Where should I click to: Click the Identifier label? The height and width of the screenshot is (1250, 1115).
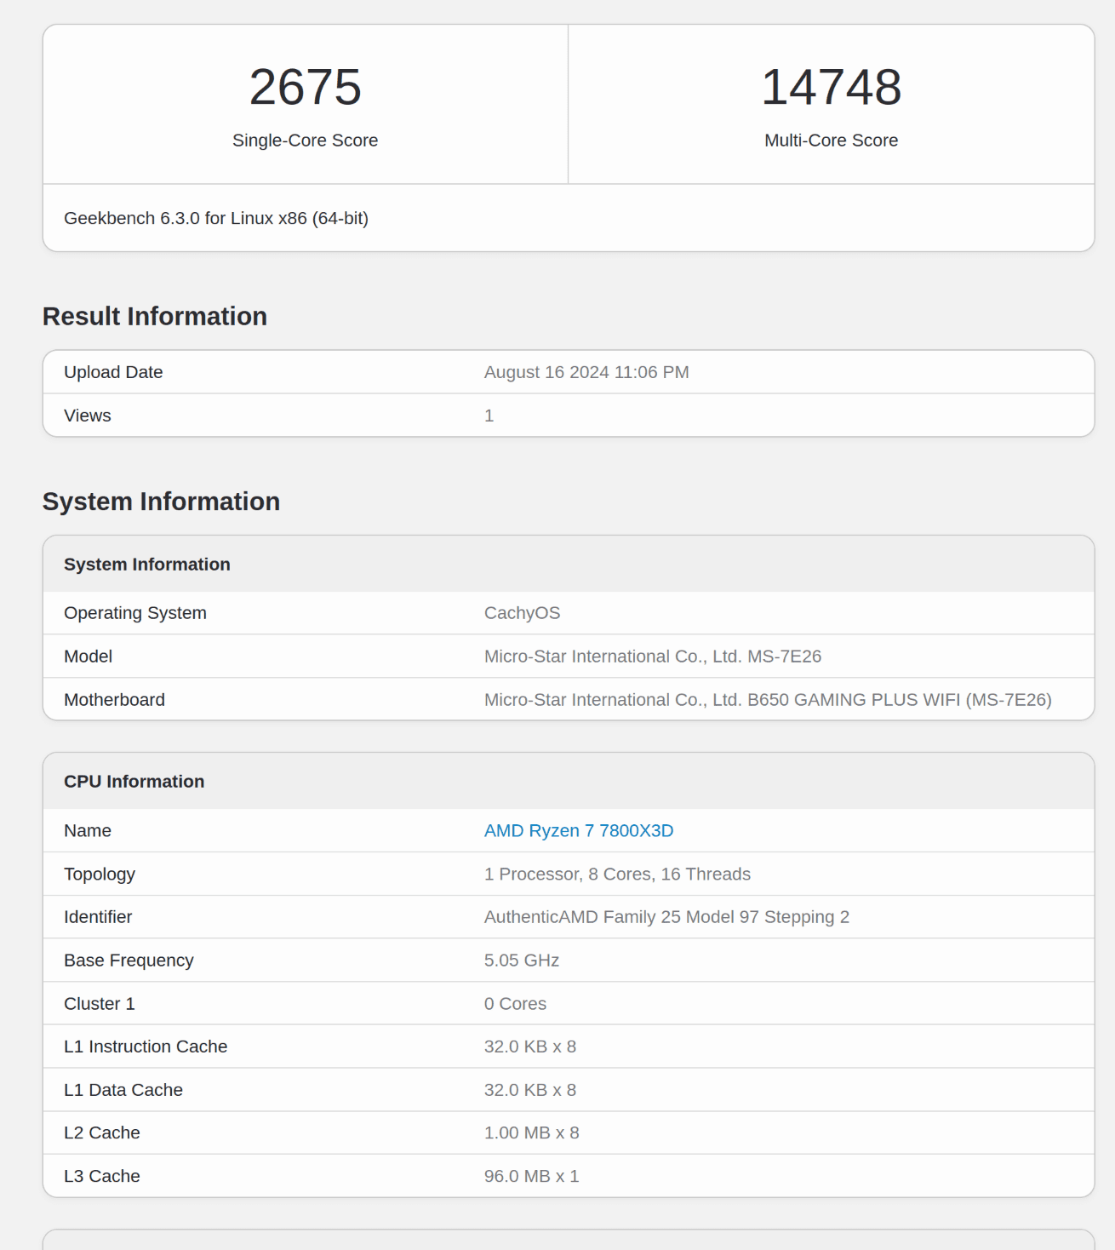[98, 917]
